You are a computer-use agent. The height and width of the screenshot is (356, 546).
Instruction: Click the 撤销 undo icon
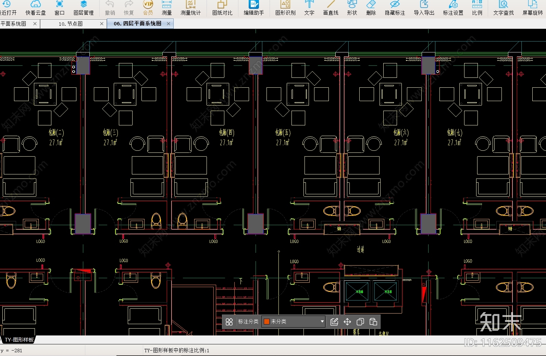point(110,8)
